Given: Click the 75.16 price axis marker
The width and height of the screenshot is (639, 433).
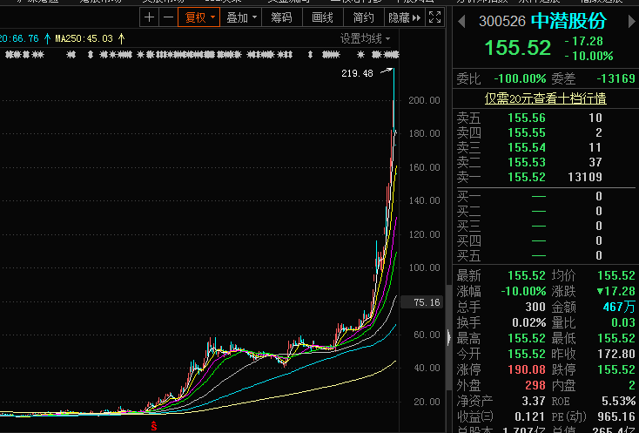Looking at the screenshot, I should (x=429, y=302).
